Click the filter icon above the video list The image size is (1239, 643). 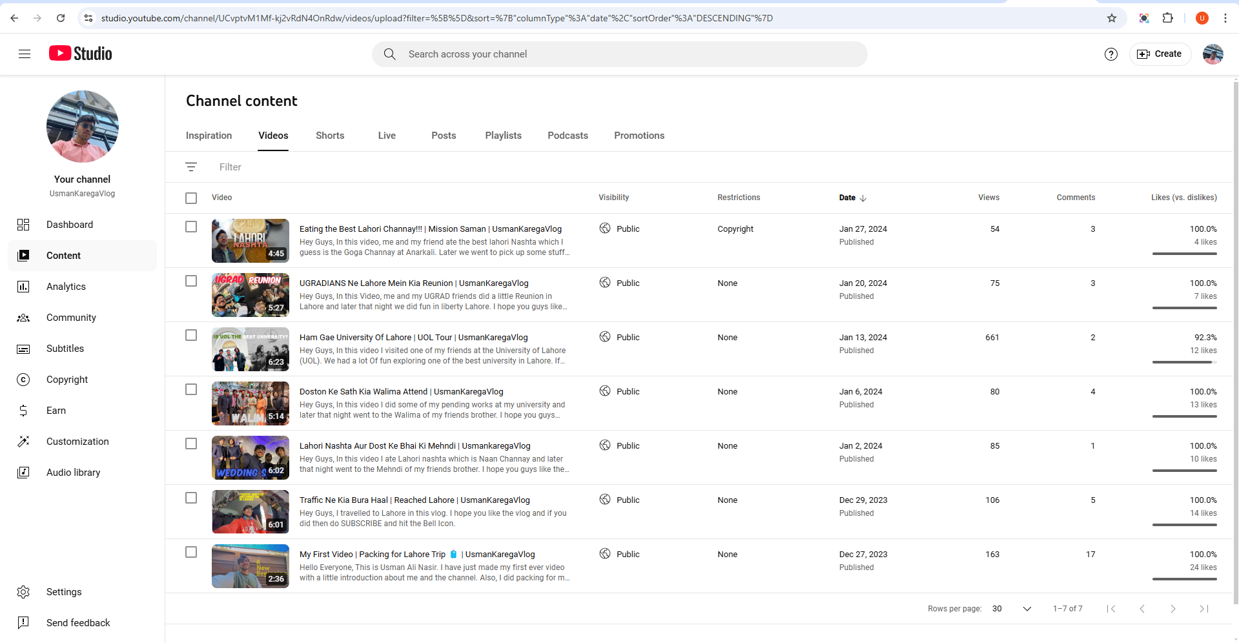coord(191,167)
